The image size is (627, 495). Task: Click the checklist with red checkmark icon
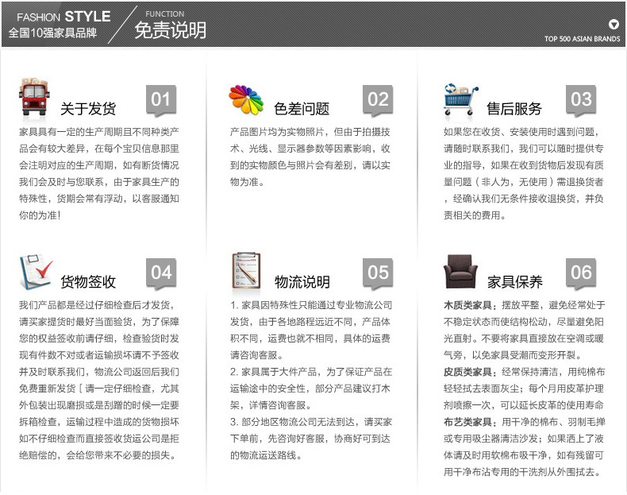click(x=36, y=272)
